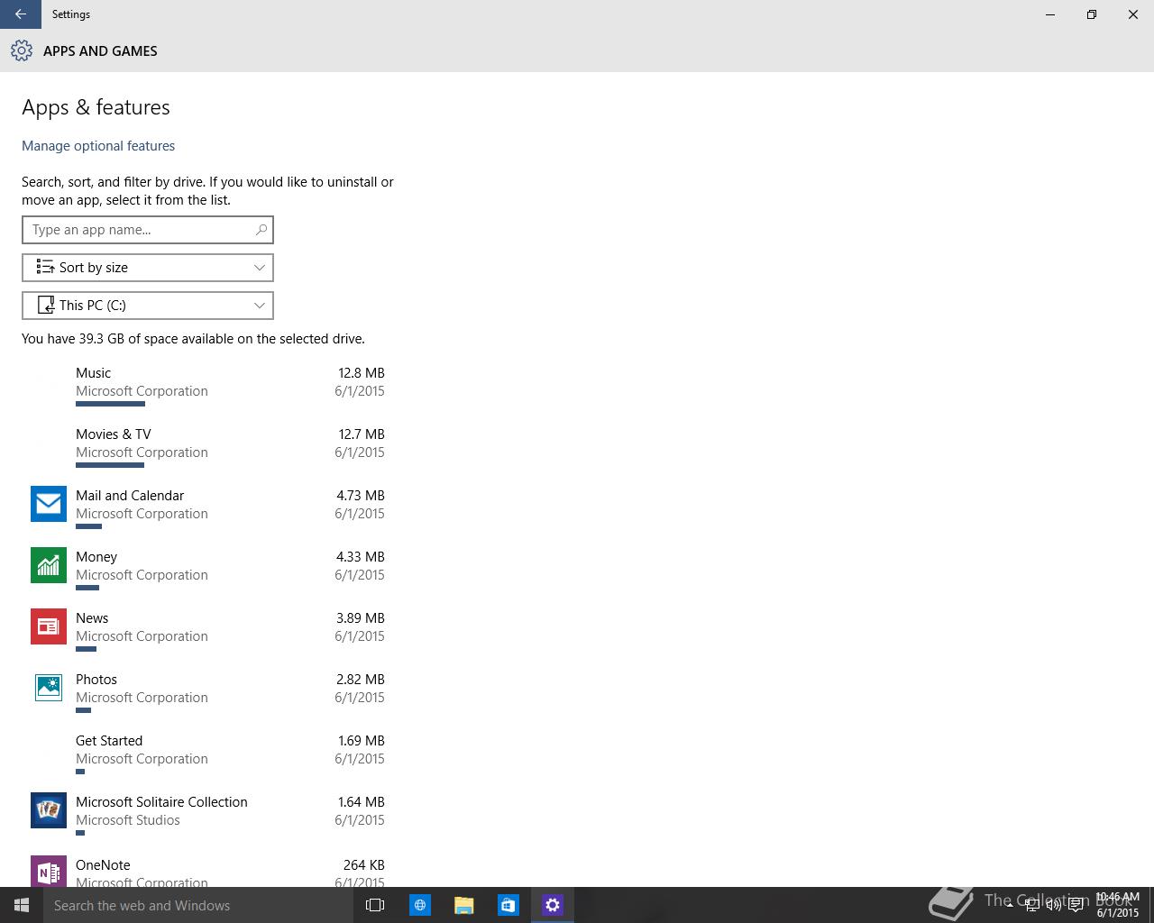Expand the This PC (C:) drive dropdown
Viewport: 1154px width, 923px height.
[x=148, y=306]
